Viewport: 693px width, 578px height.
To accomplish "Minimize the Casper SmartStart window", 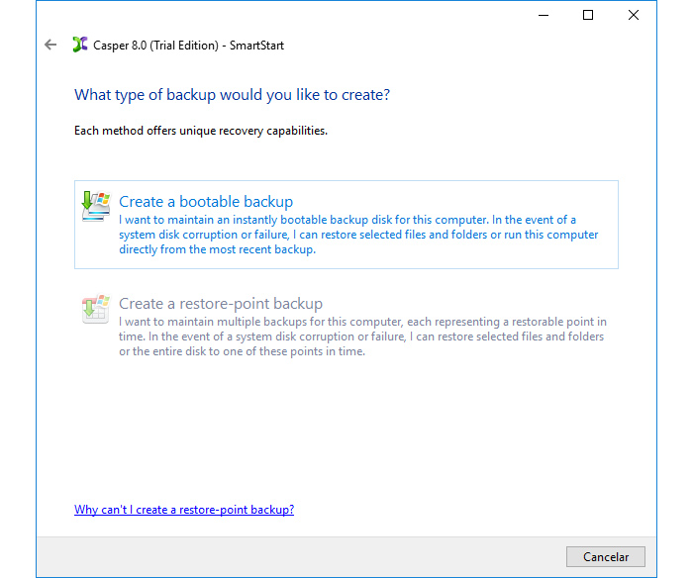I will tap(543, 15).
